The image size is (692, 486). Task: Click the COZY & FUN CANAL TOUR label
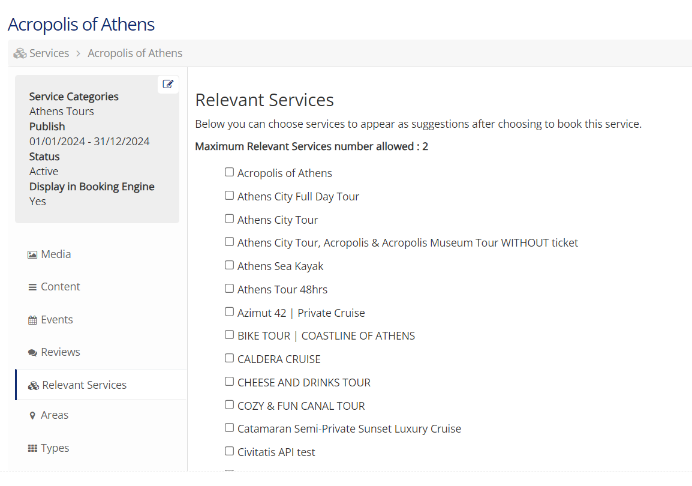pos(301,406)
